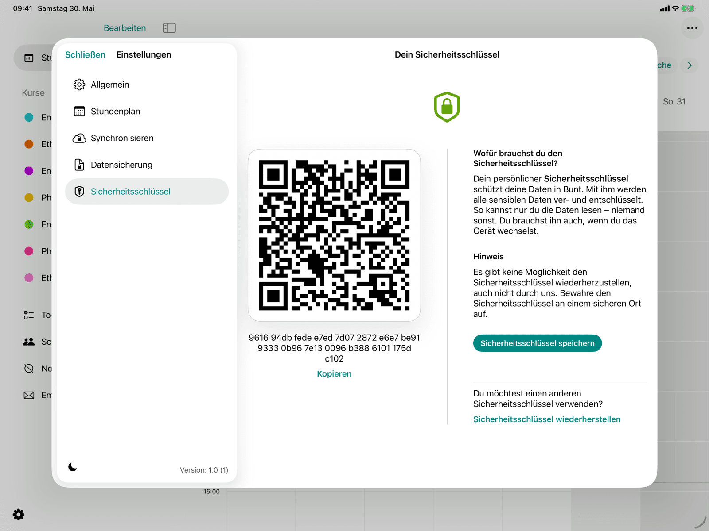This screenshot has width=709, height=531.
Task: Click the Stundenplan calendar icon in background sidebar
Action: pos(29,58)
